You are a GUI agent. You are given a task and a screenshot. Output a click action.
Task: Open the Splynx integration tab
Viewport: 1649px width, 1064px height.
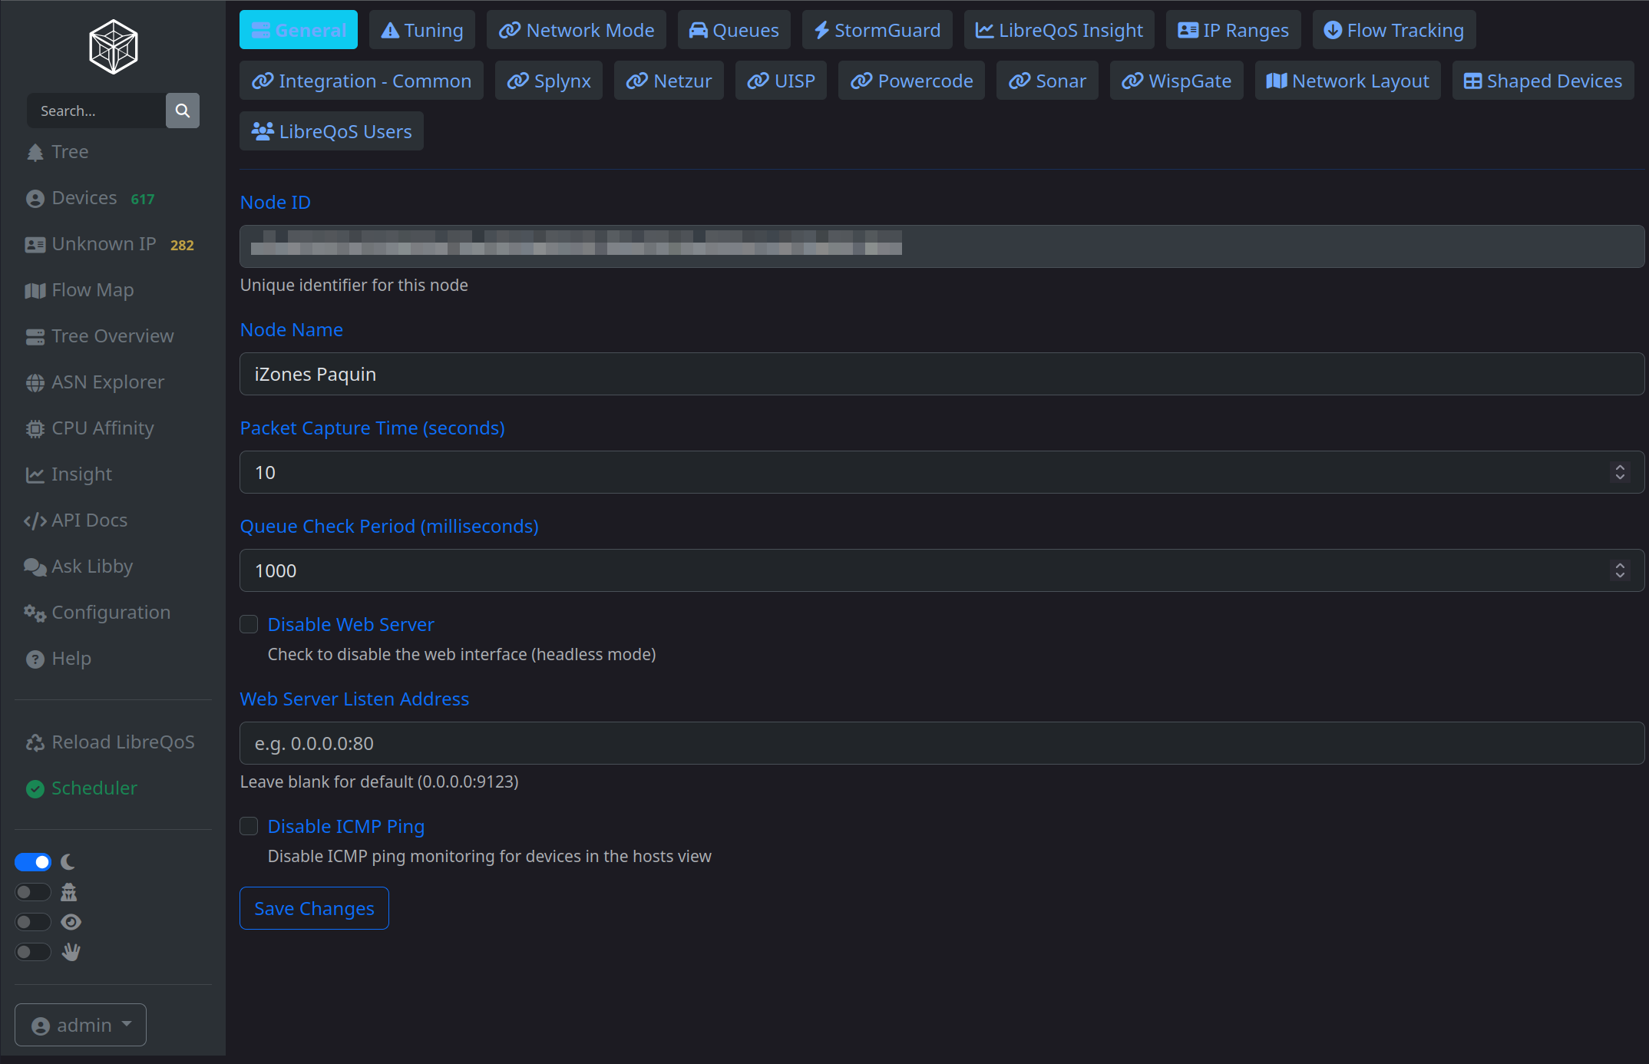click(x=549, y=81)
